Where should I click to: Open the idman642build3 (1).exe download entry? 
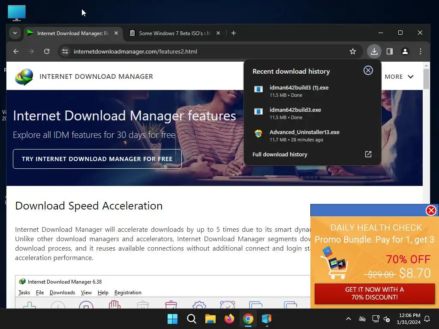point(312,91)
